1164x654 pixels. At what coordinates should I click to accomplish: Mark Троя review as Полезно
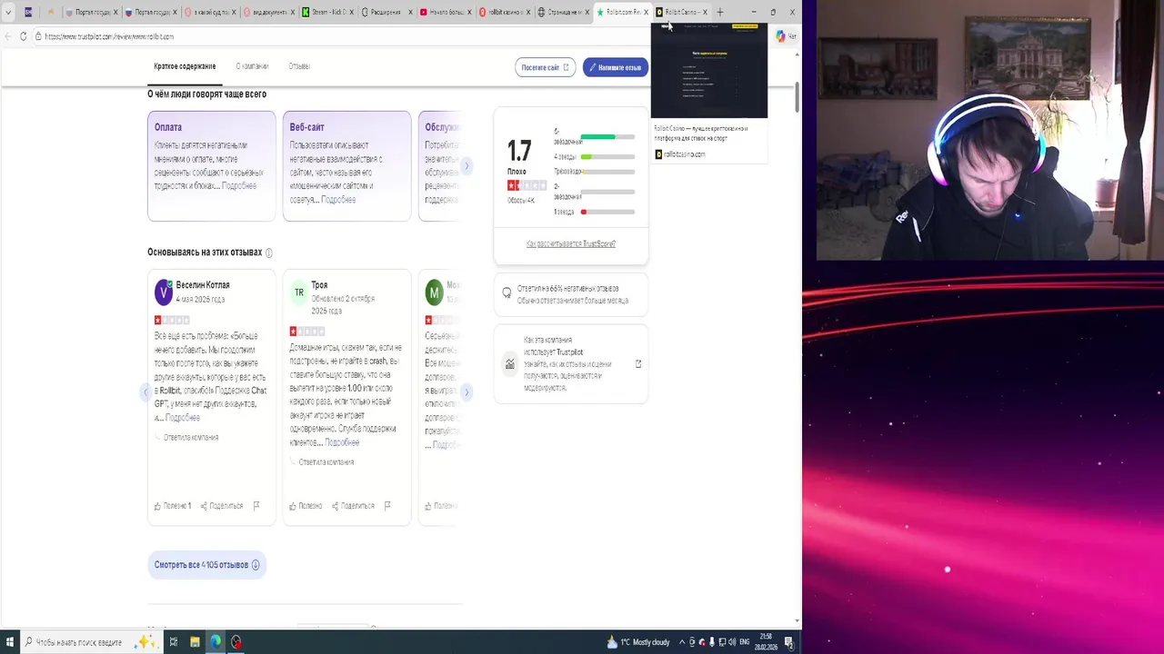click(x=306, y=506)
